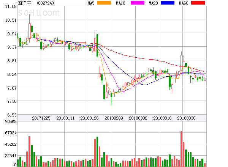
Task: Select the MA5 legend label
Action: (91, 3)
